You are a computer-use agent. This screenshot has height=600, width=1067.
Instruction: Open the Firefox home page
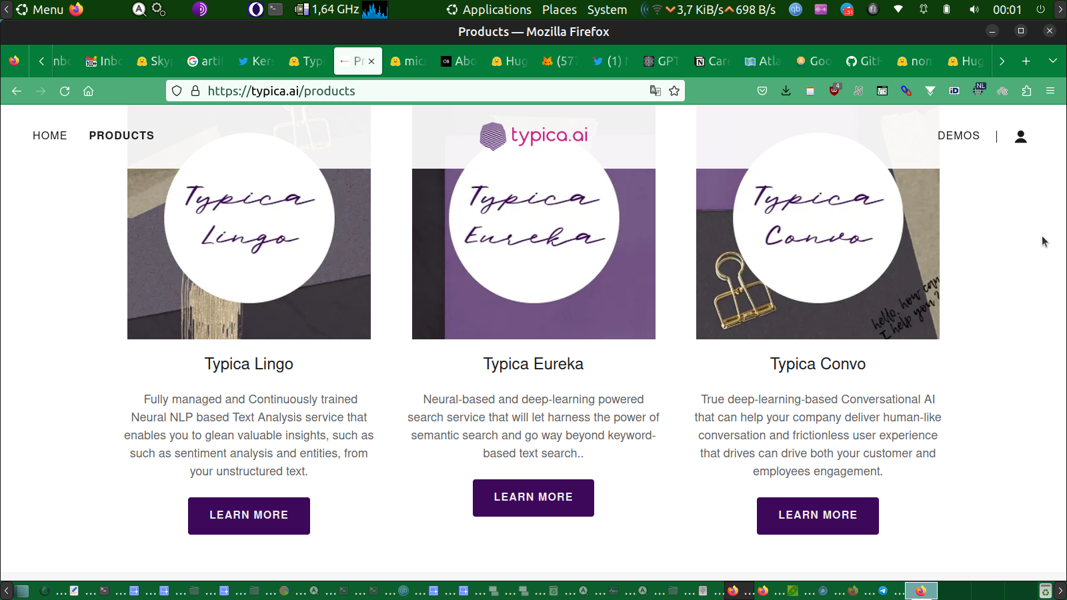(89, 91)
